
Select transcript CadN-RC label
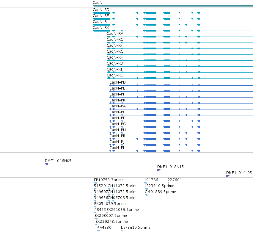115,40
